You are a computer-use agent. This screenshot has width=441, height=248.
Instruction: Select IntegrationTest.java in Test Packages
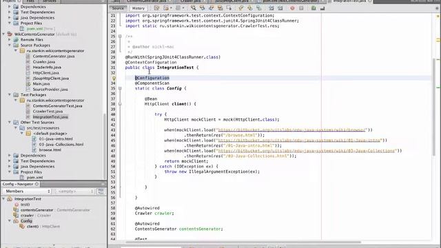pos(50,117)
